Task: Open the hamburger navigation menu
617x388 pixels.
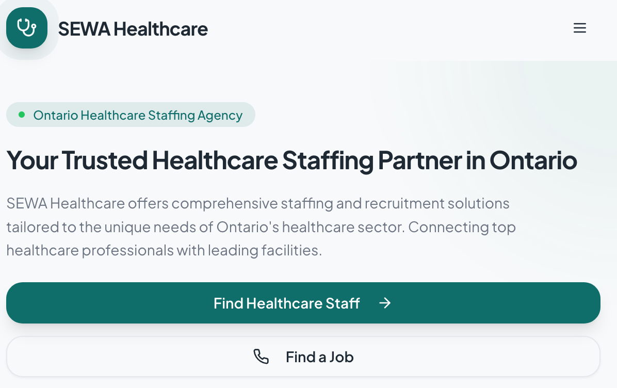Action: click(580, 28)
